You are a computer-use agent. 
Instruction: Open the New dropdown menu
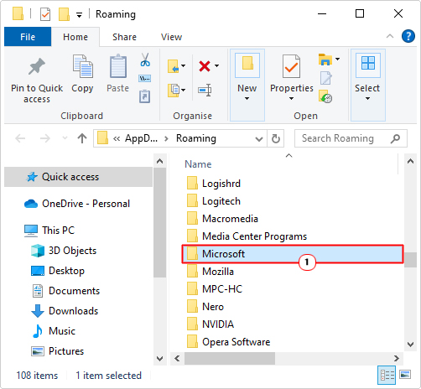[x=247, y=98]
